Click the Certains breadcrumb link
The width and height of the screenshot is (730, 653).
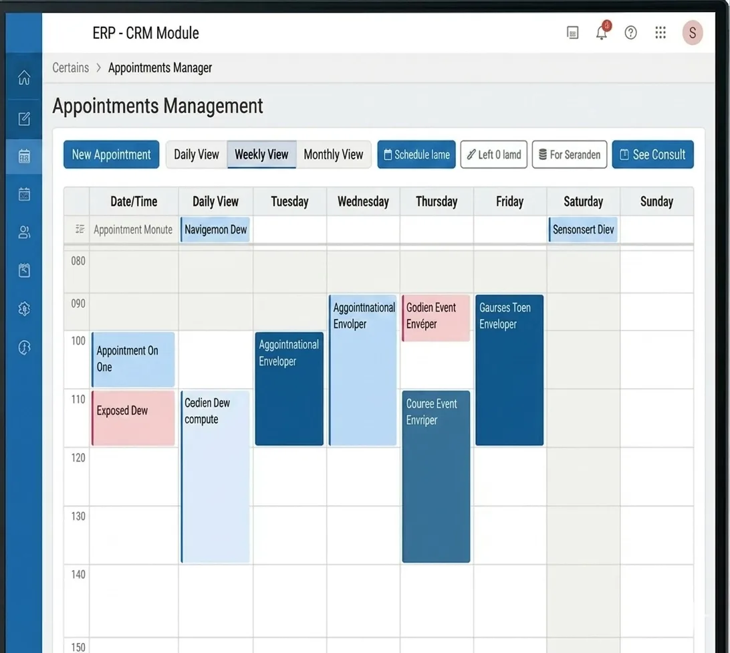click(70, 68)
